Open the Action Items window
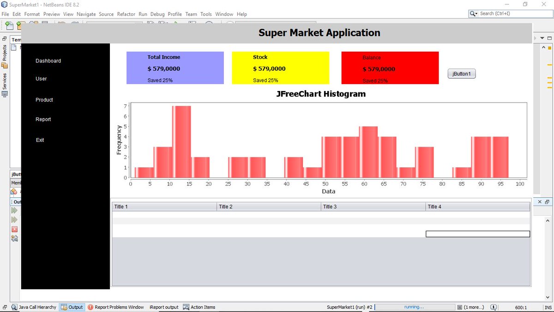Image resolution: width=554 pixels, height=312 pixels. pos(199,307)
